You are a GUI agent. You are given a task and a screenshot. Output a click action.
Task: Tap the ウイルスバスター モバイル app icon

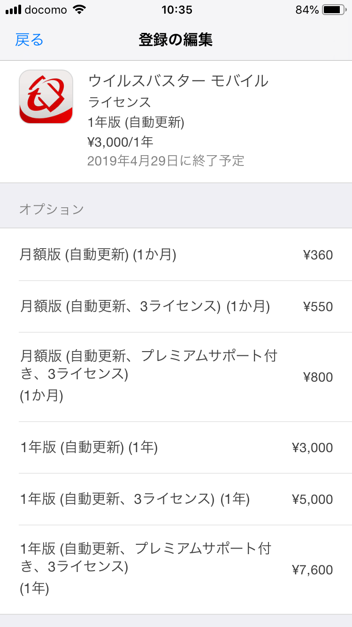(x=46, y=97)
